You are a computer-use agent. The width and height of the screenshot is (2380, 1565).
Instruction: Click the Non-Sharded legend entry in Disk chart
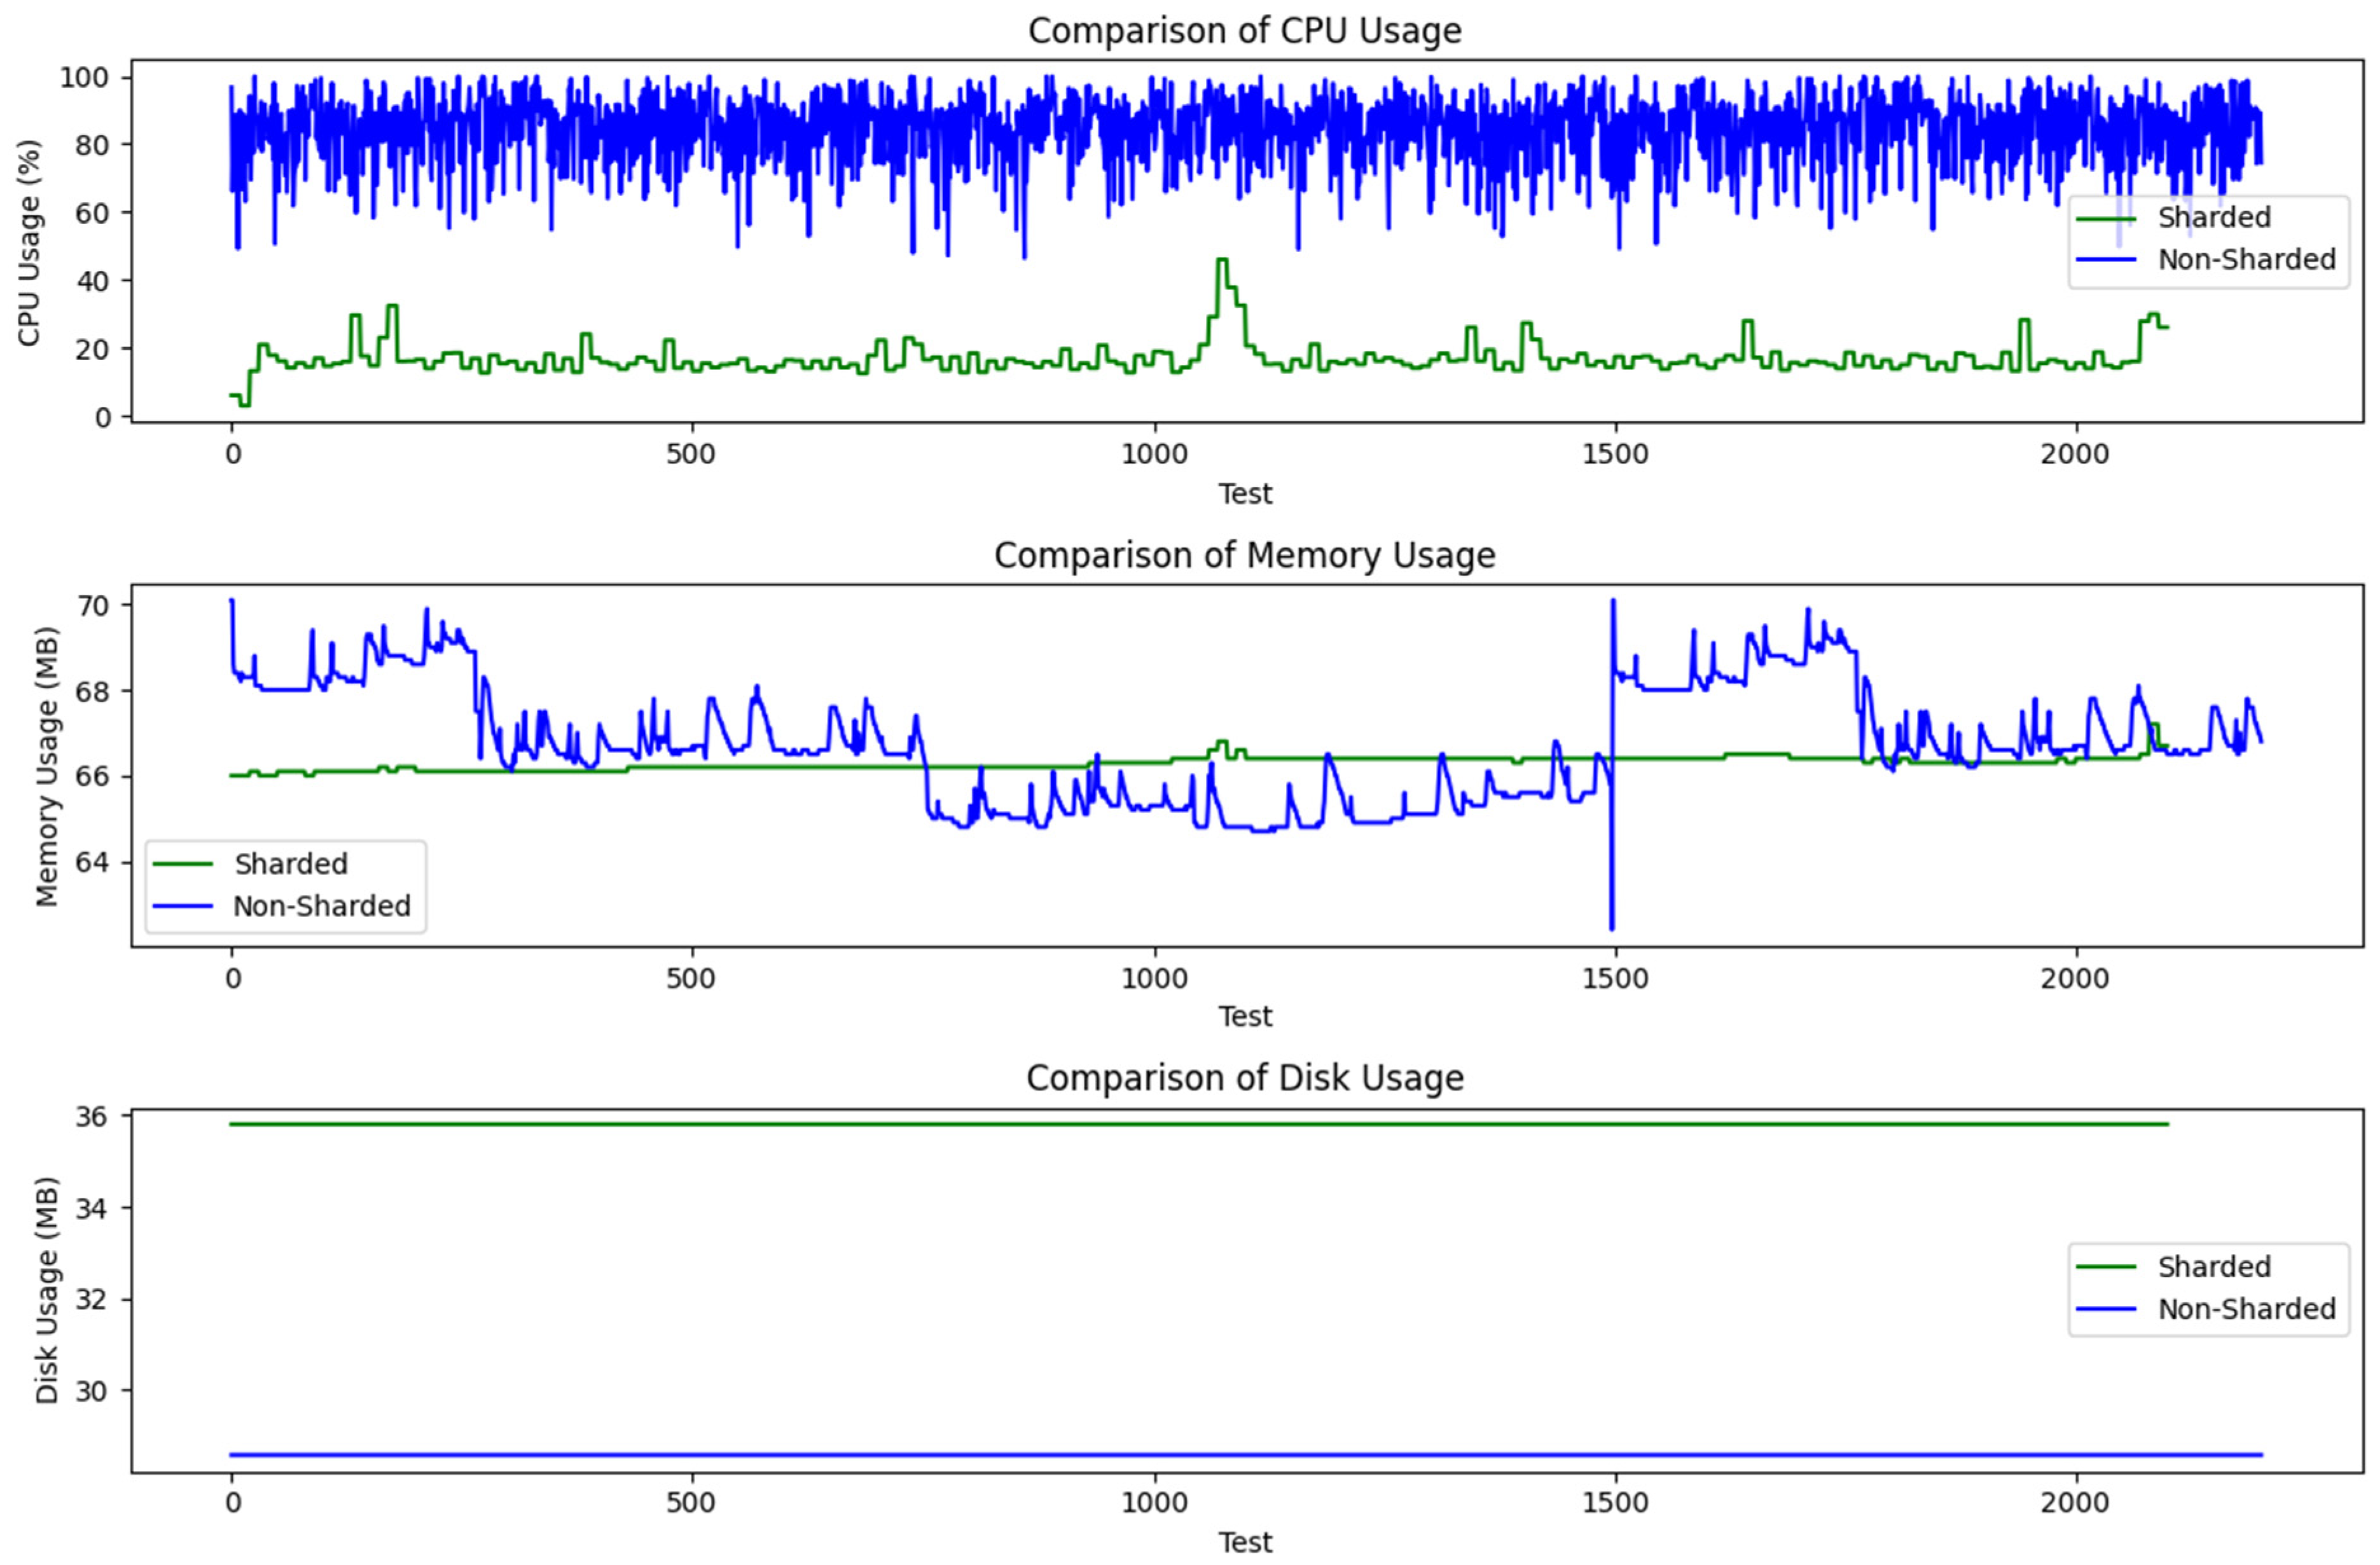[2250, 1308]
